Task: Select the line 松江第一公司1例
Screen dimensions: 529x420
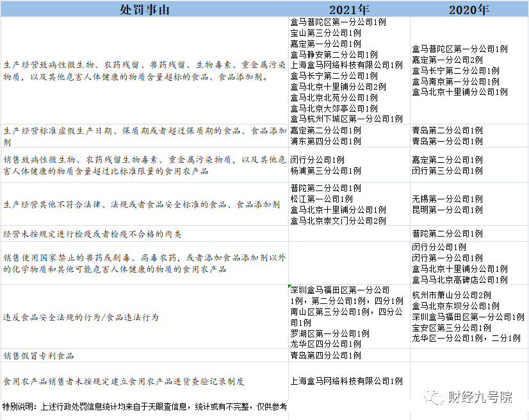Action: pyautogui.click(x=321, y=199)
